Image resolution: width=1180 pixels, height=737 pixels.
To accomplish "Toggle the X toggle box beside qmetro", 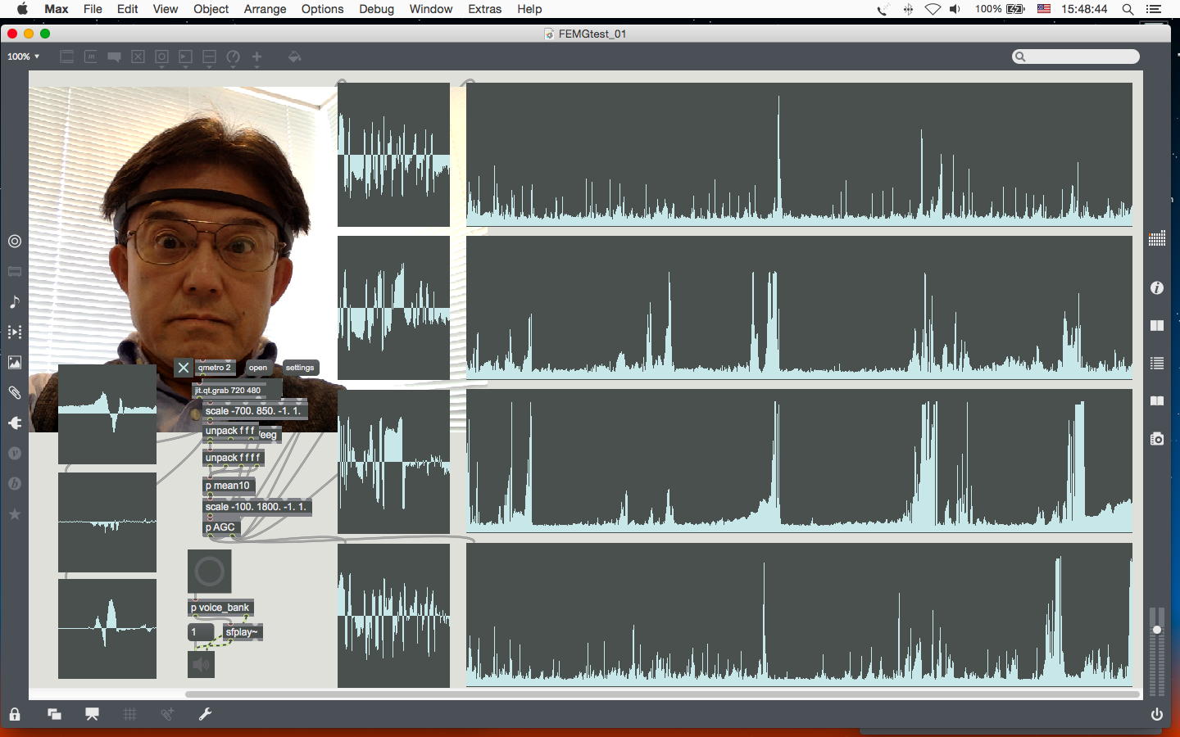I will click(x=183, y=368).
